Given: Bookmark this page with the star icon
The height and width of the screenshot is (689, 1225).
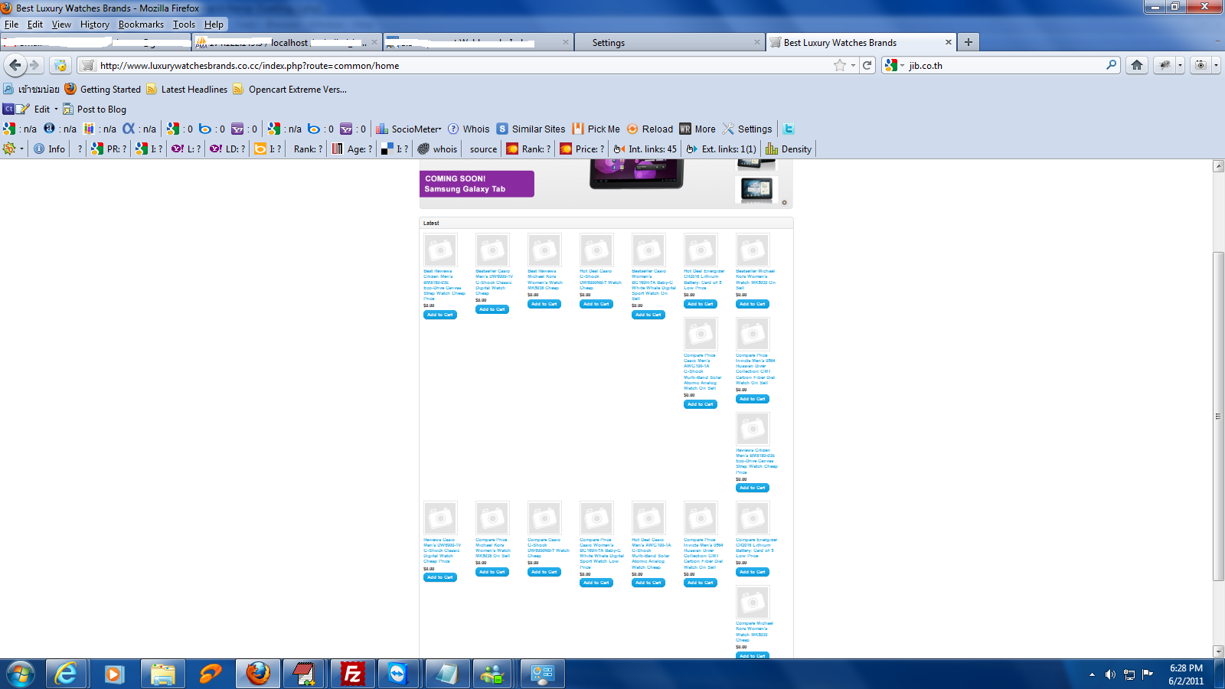Looking at the screenshot, I should [840, 65].
